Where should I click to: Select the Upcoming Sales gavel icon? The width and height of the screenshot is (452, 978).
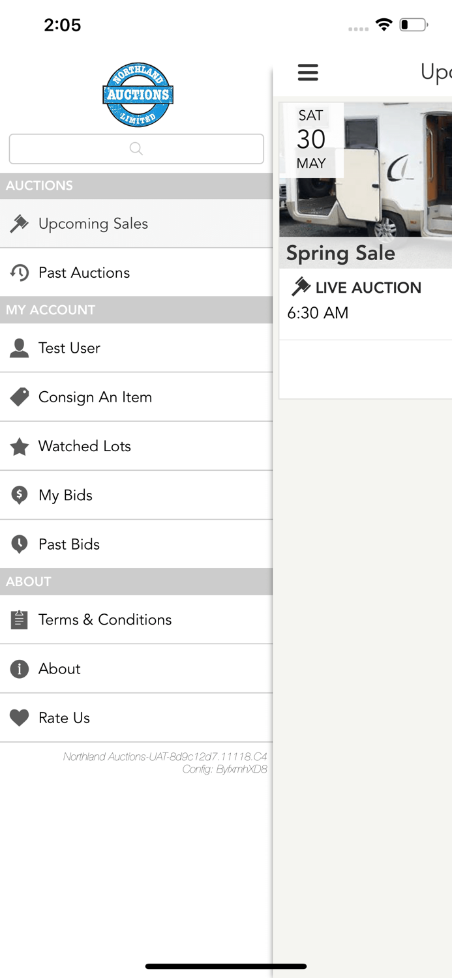click(19, 223)
